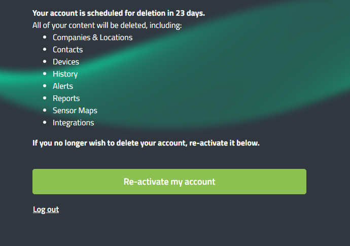Click the bullet point beside Alerts
This screenshot has width=350, height=246.
pyautogui.click(x=45, y=86)
